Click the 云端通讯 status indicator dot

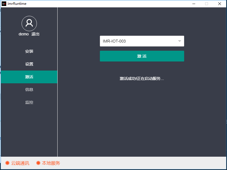tap(7, 163)
